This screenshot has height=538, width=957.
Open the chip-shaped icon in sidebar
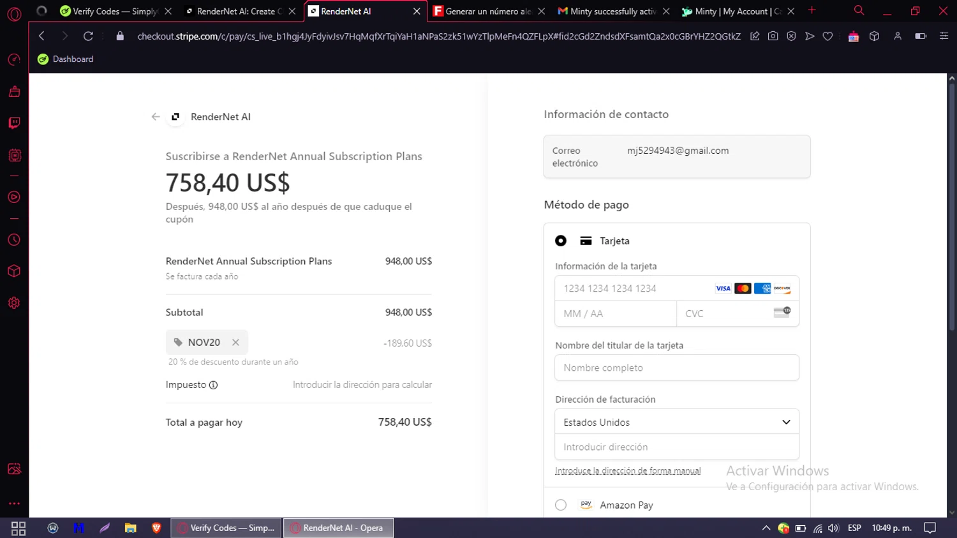point(14,155)
